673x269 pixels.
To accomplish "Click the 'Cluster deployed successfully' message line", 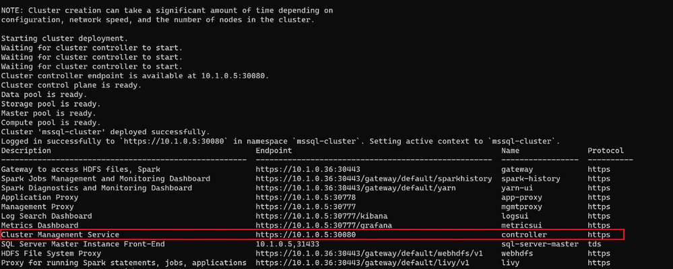I will pyautogui.click(x=106, y=132).
